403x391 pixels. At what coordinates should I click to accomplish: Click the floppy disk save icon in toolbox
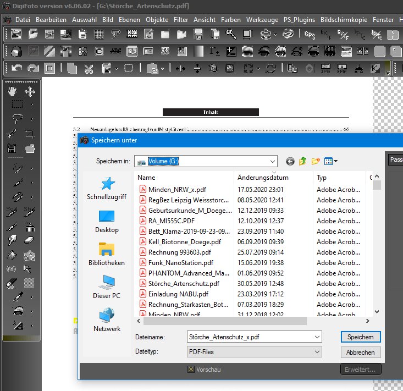click(x=12, y=148)
